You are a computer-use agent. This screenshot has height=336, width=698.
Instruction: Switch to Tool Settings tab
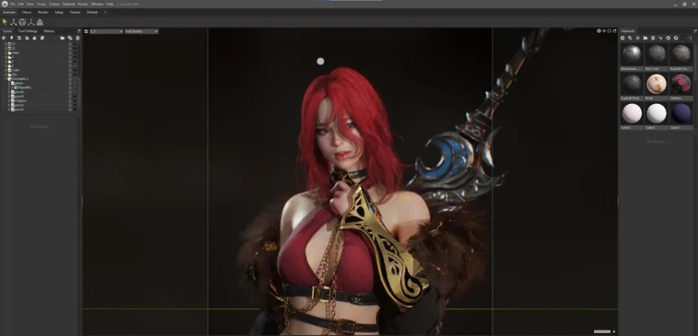click(x=28, y=31)
